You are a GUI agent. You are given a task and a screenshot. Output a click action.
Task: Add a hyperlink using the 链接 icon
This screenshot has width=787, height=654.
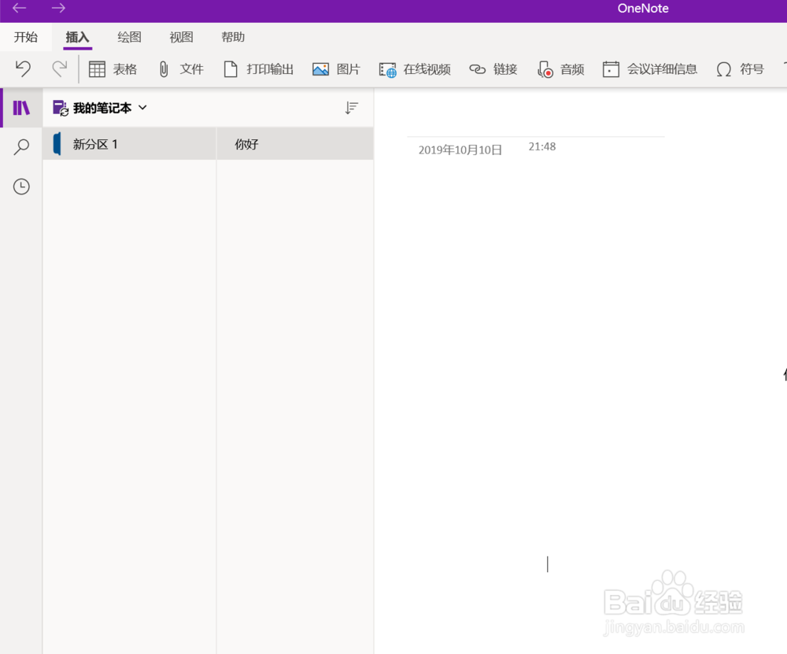click(493, 68)
